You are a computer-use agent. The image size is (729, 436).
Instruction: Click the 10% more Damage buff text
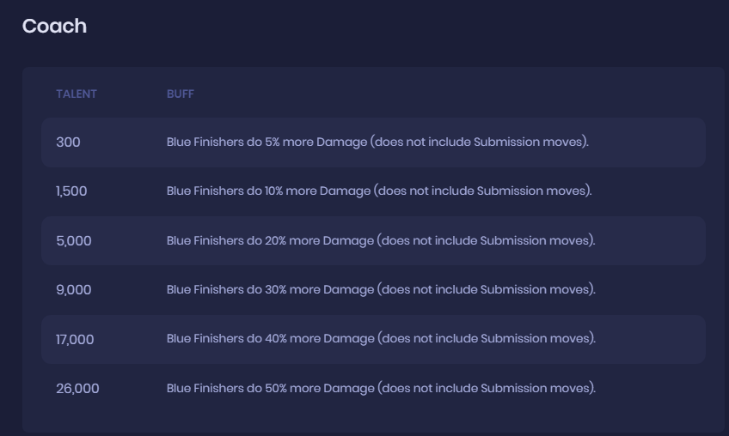point(379,191)
